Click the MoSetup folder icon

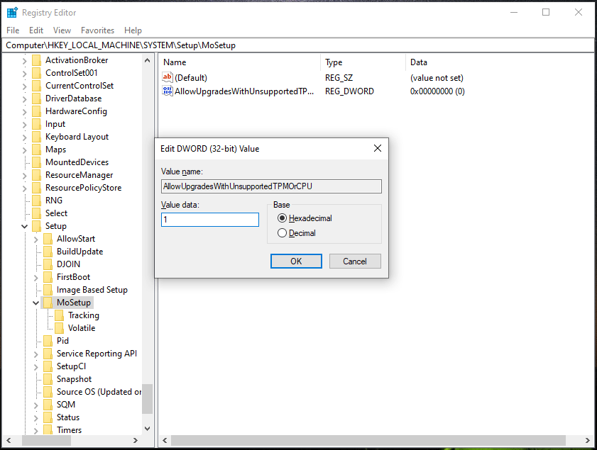point(48,303)
